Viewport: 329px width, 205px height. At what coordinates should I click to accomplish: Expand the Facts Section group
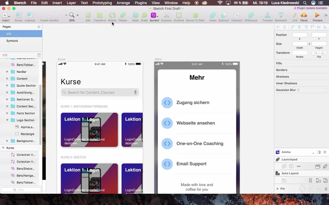[x=7, y=113]
